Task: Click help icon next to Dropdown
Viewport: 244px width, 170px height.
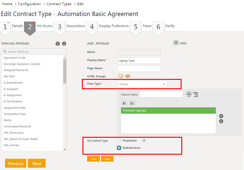Action: coord(144,141)
